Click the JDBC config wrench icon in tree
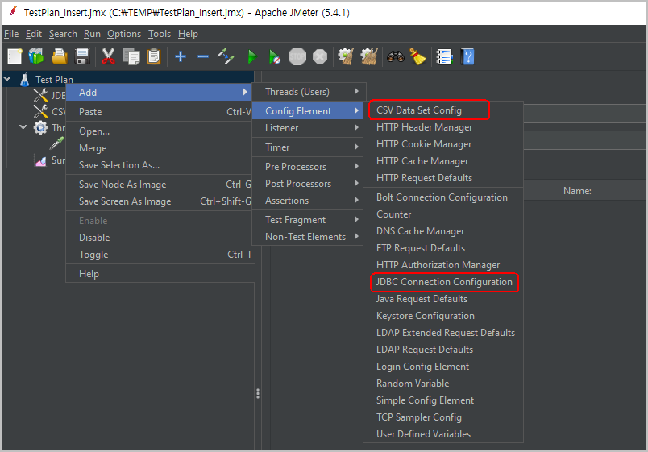Image resolution: width=648 pixels, height=452 pixels. pos(40,95)
